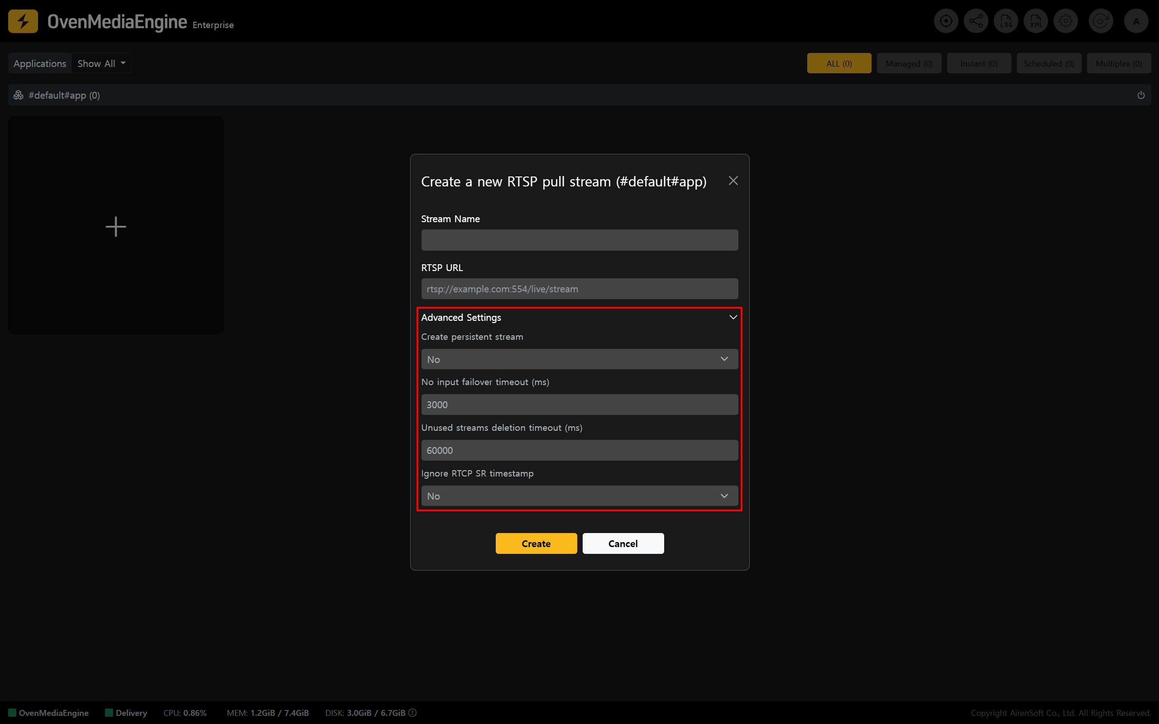Screen dimensions: 1159x724
Task: Click the restart power icon in header
Action: pyautogui.click(x=1101, y=21)
